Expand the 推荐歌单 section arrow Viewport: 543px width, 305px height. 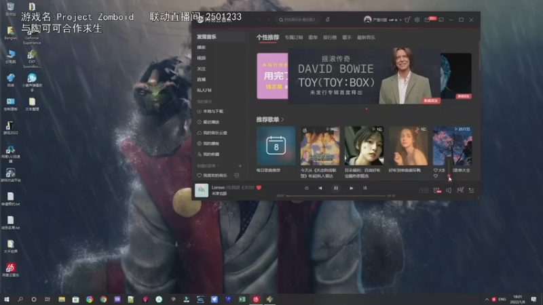pyautogui.click(x=282, y=120)
